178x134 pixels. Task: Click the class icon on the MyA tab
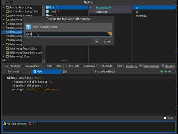[35, 71]
